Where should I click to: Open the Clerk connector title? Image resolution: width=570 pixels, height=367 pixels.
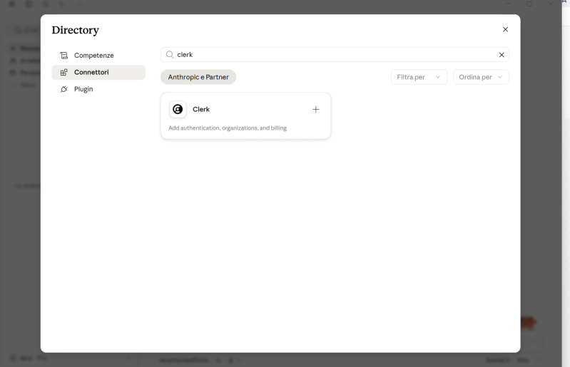(201, 109)
